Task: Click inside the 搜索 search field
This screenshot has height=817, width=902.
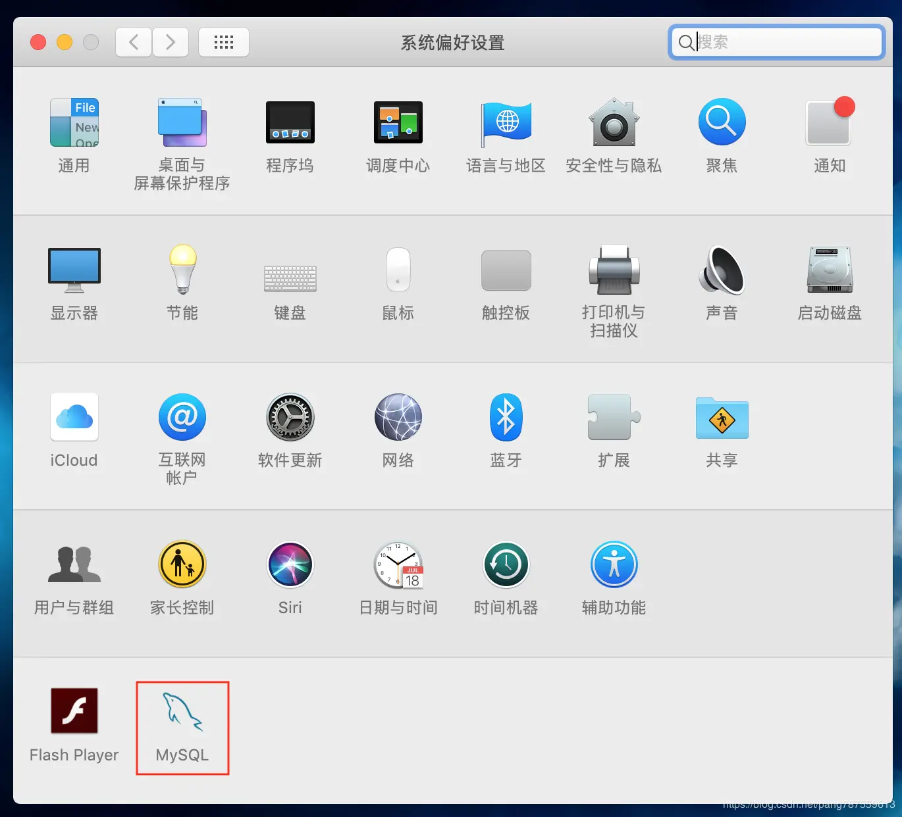Action: pyautogui.click(x=777, y=41)
